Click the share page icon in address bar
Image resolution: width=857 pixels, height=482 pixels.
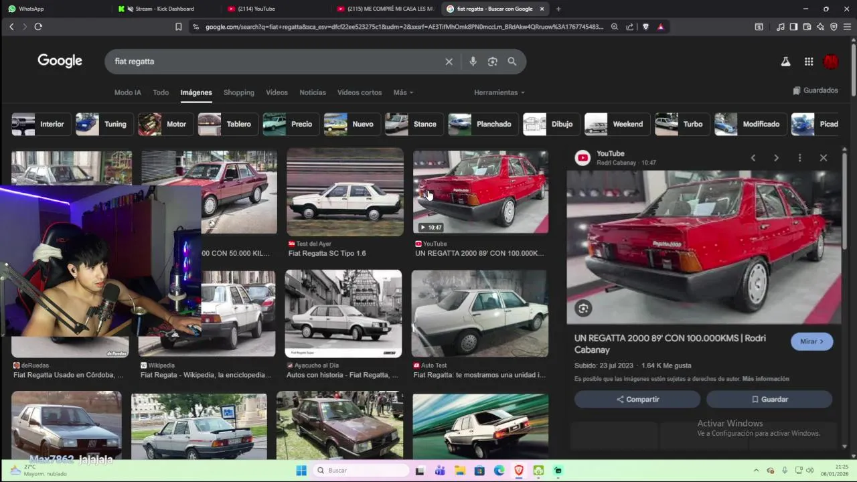click(x=630, y=27)
